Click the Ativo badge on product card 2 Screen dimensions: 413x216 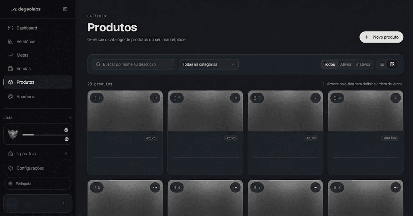(231, 138)
